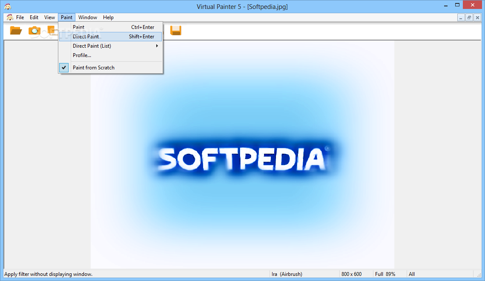Open the View menu
The width and height of the screenshot is (485, 281).
(49, 17)
